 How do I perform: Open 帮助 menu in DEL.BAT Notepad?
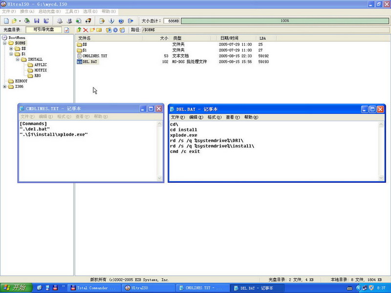click(x=251, y=117)
